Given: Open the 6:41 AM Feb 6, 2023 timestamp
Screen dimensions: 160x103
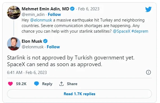Looking at the screenshot, I should click(27, 73).
